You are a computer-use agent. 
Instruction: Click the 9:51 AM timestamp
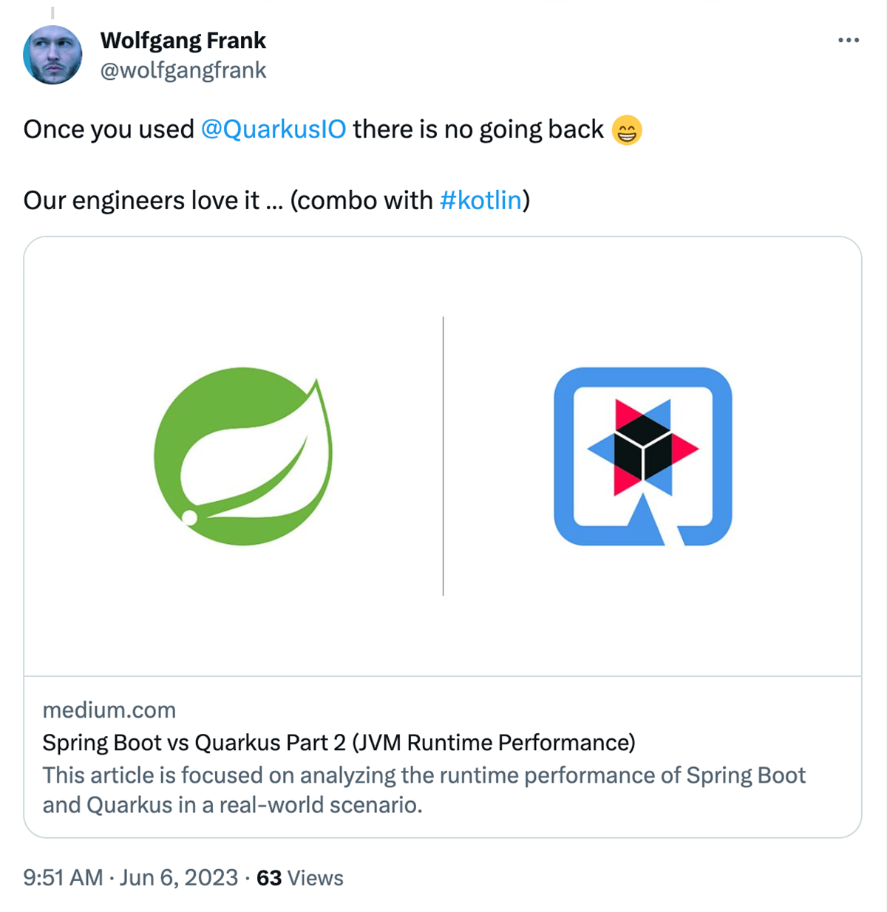[63, 877]
